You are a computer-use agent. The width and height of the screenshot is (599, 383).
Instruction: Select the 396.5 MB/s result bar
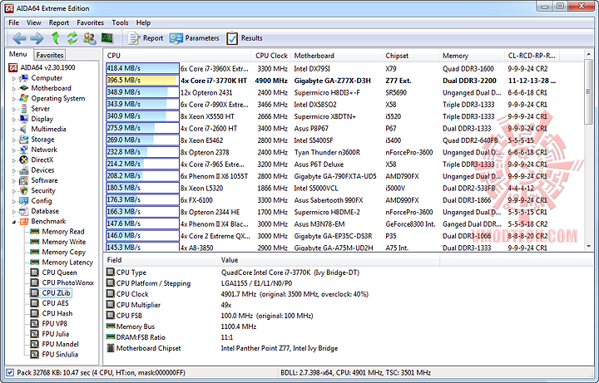pos(142,81)
